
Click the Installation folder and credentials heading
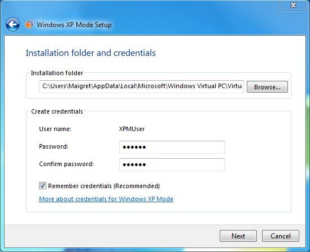(x=91, y=53)
